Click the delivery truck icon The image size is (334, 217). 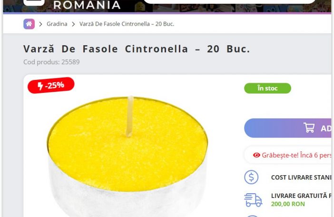[x=253, y=200]
